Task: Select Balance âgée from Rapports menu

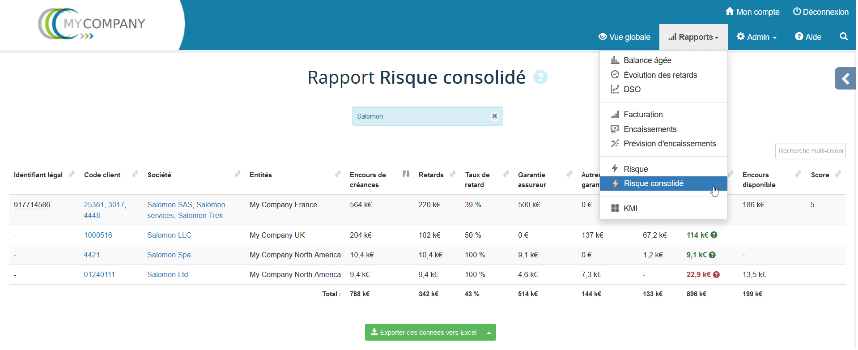Action: 647,60
